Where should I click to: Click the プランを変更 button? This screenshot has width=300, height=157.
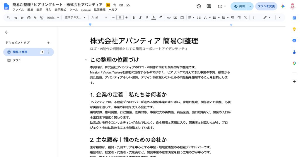pos(266,6)
